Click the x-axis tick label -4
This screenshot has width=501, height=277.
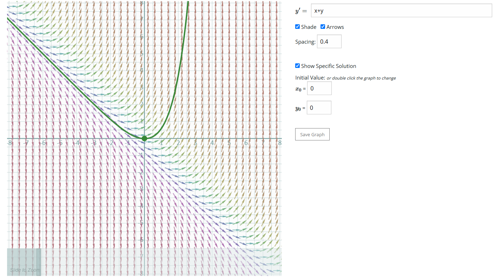76,143
